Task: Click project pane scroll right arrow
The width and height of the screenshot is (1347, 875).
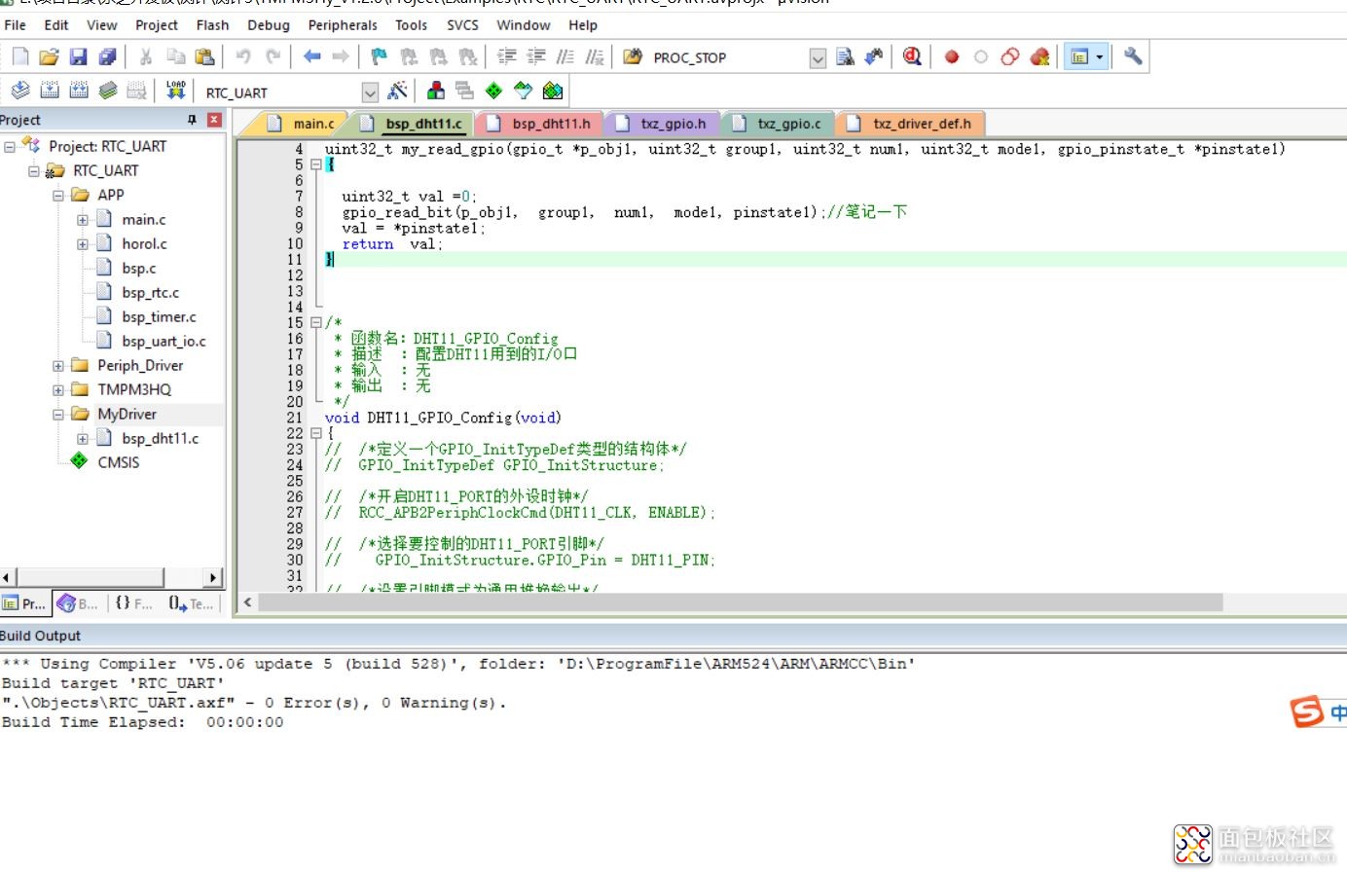Action: point(213,577)
